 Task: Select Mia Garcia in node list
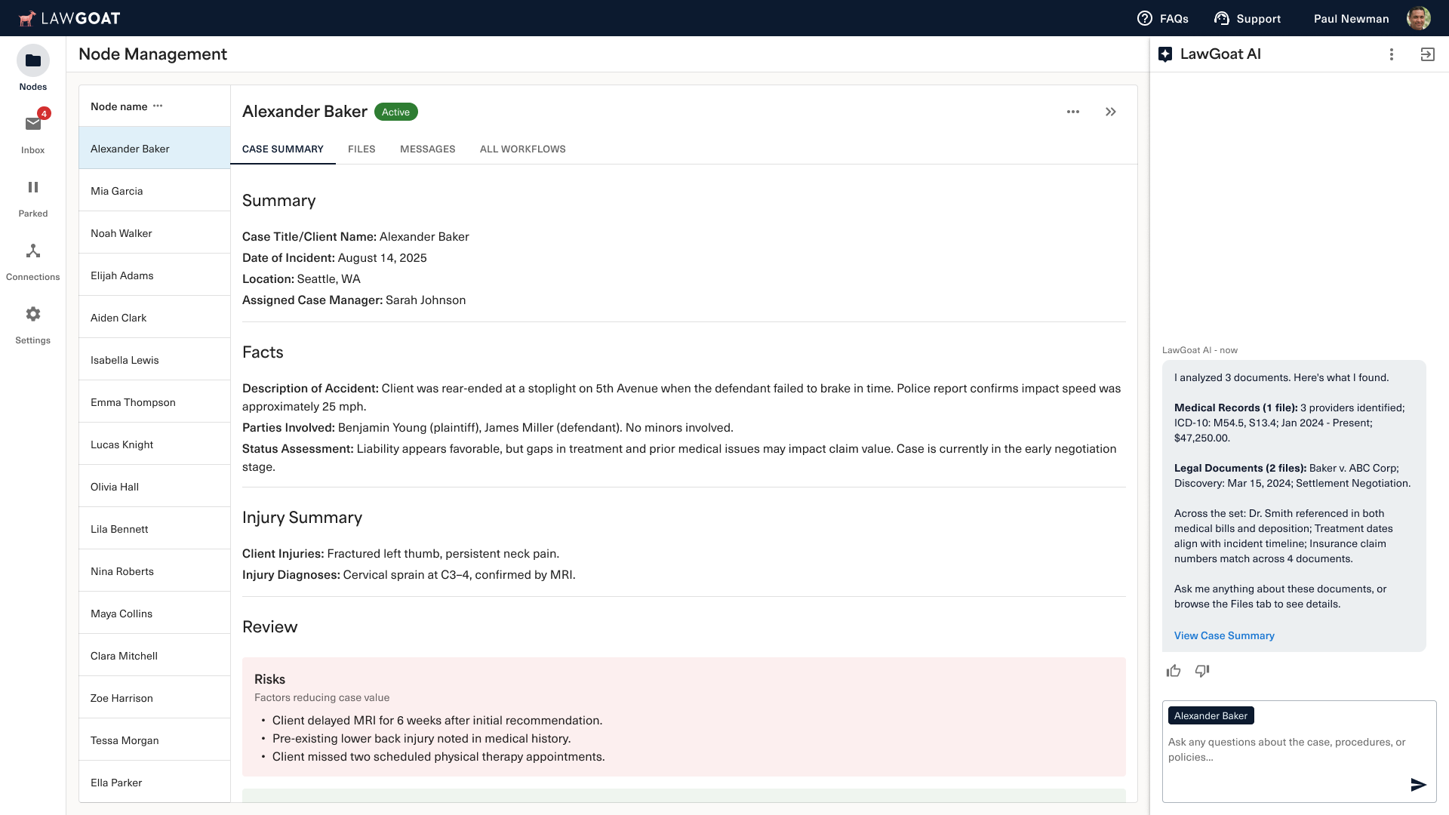point(117,191)
